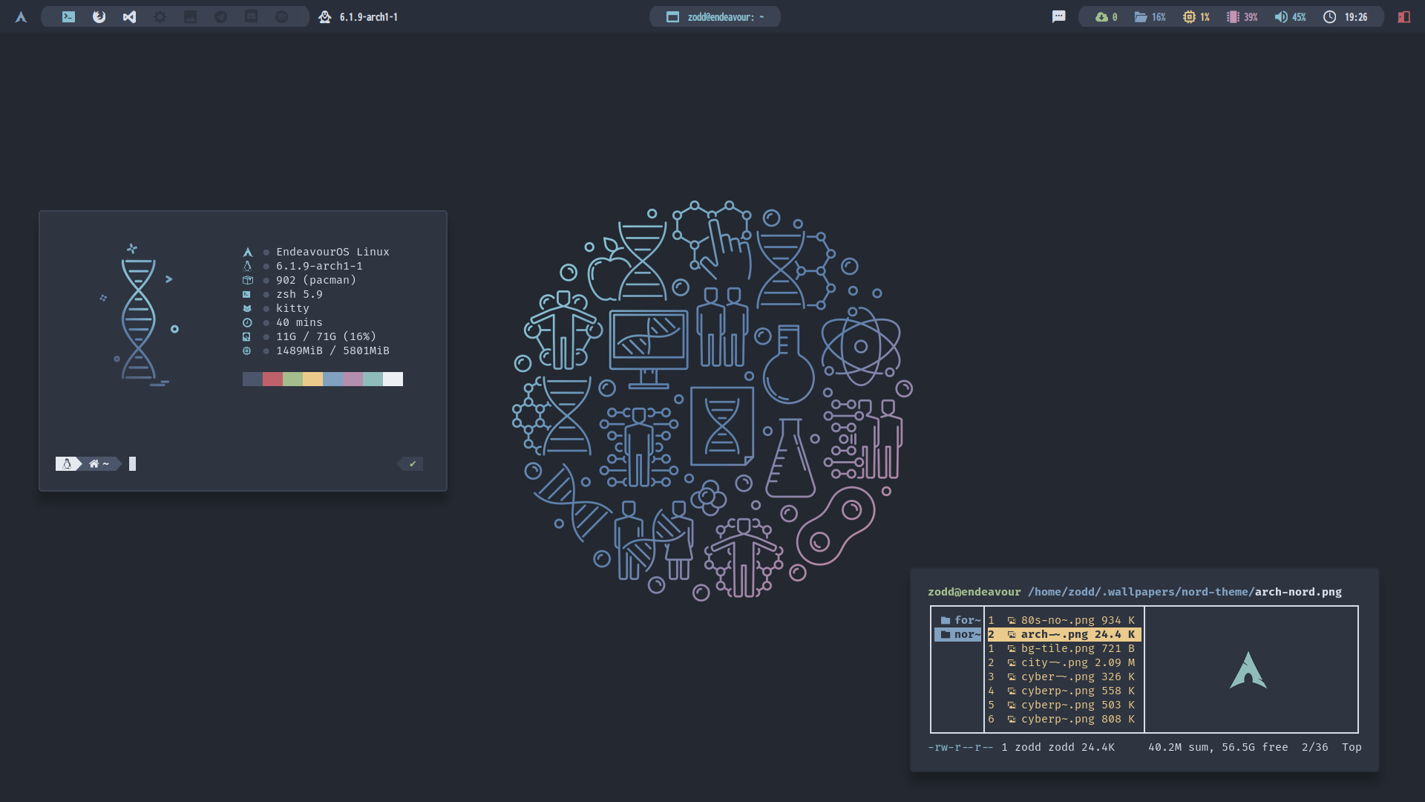This screenshot has width=1425, height=802.
Task: Open the for~ folder in ranger
Action: (960, 620)
